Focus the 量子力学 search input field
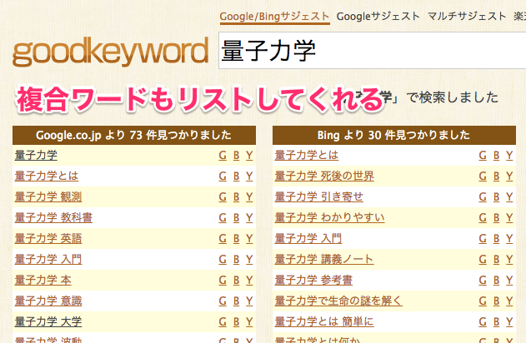Image resolution: width=526 pixels, height=343 pixels. pyautogui.click(x=372, y=51)
